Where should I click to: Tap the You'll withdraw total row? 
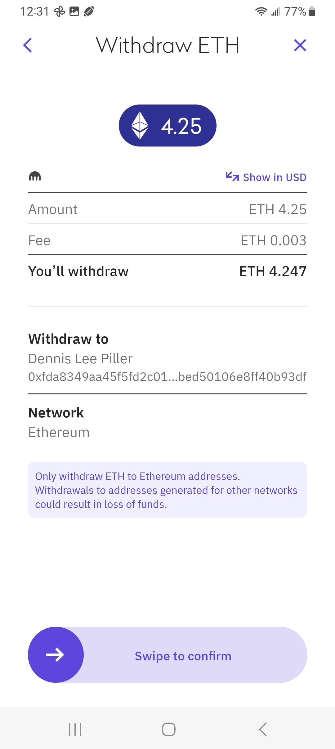(x=167, y=271)
